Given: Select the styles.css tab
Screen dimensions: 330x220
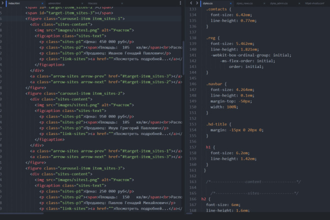Looking at the screenshot, I should (207, 3).
